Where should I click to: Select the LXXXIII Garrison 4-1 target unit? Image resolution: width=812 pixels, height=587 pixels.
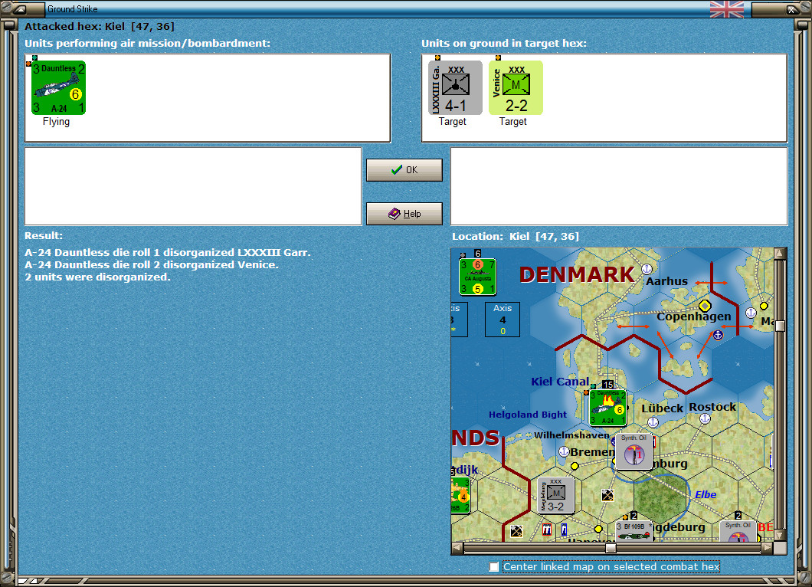click(x=455, y=87)
